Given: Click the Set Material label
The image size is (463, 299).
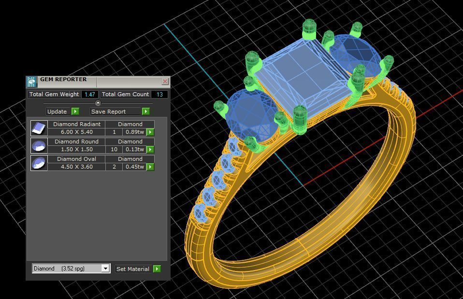Looking at the screenshot, I should pyautogui.click(x=133, y=269).
